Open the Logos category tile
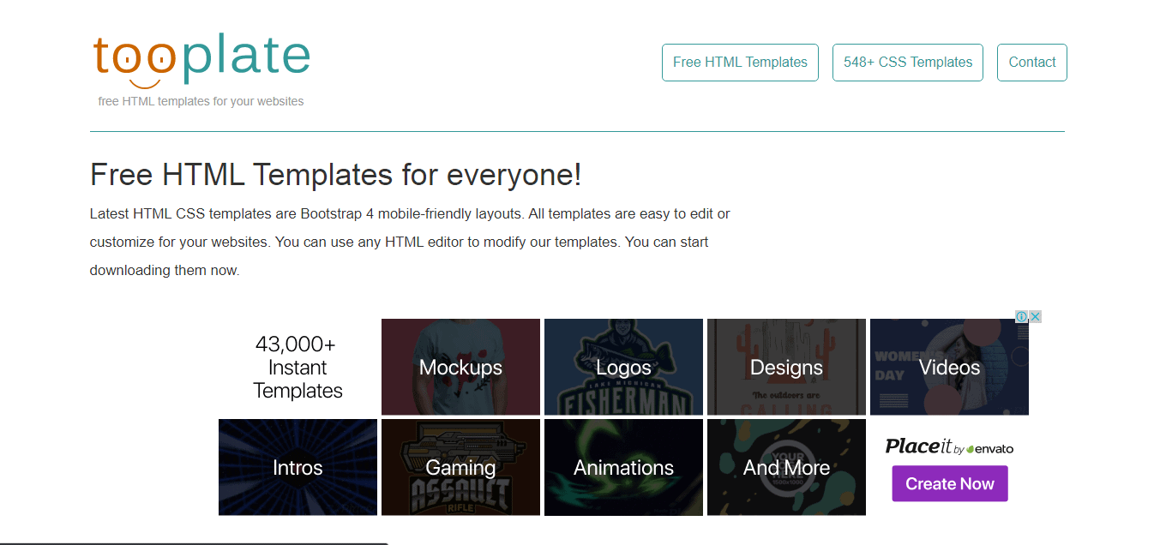Image resolution: width=1154 pixels, height=545 pixels. (623, 367)
